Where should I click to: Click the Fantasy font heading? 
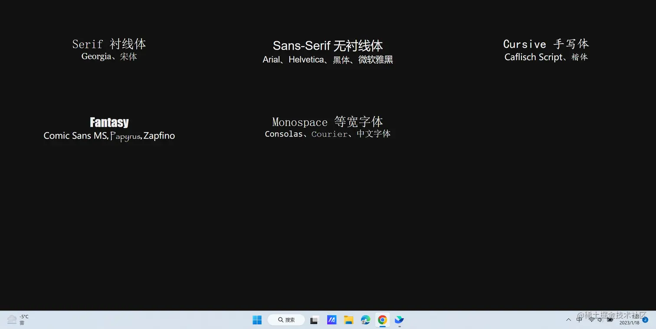coord(109,123)
